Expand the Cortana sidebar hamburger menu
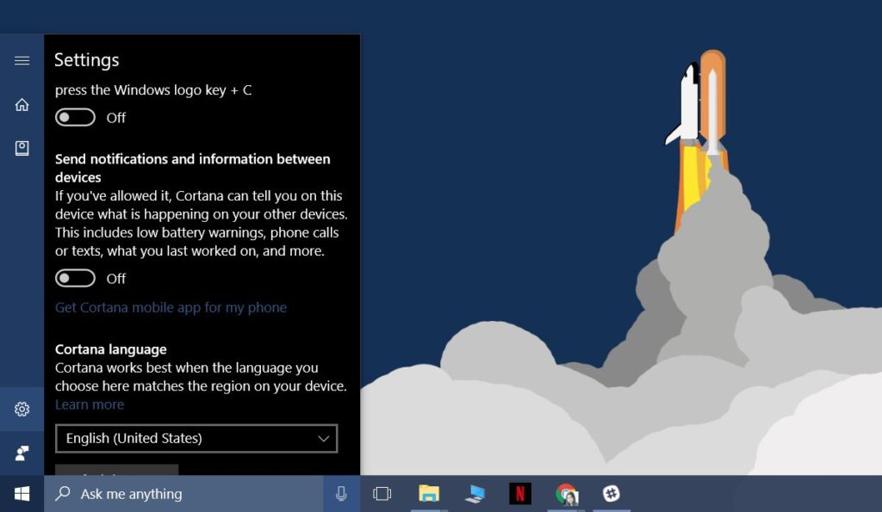 22,60
